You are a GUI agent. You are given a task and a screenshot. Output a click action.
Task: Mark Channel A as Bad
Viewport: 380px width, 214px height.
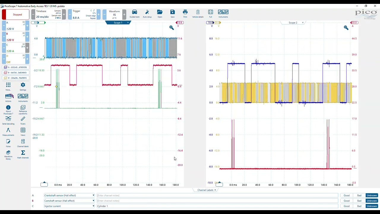[359, 195]
